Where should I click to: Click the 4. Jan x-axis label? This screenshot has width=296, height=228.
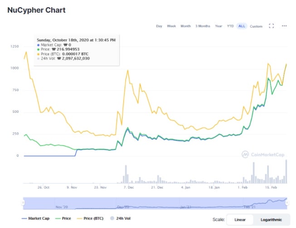[185, 187]
